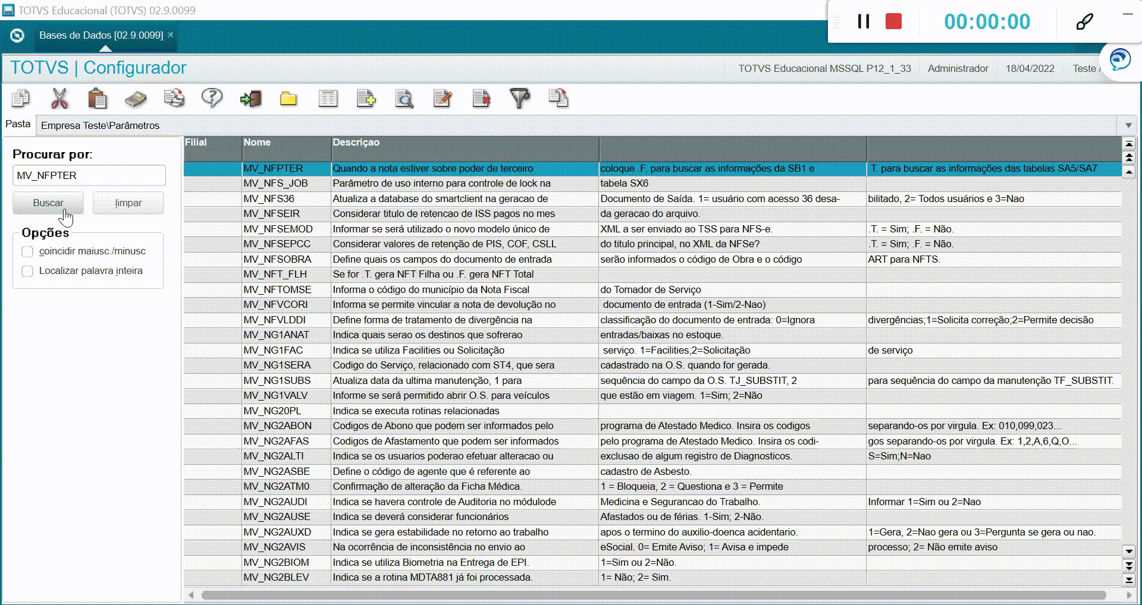The height and width of the screenshot is (605, 1142).
Task: Click the table grid view icon
Action: [328, 98]
